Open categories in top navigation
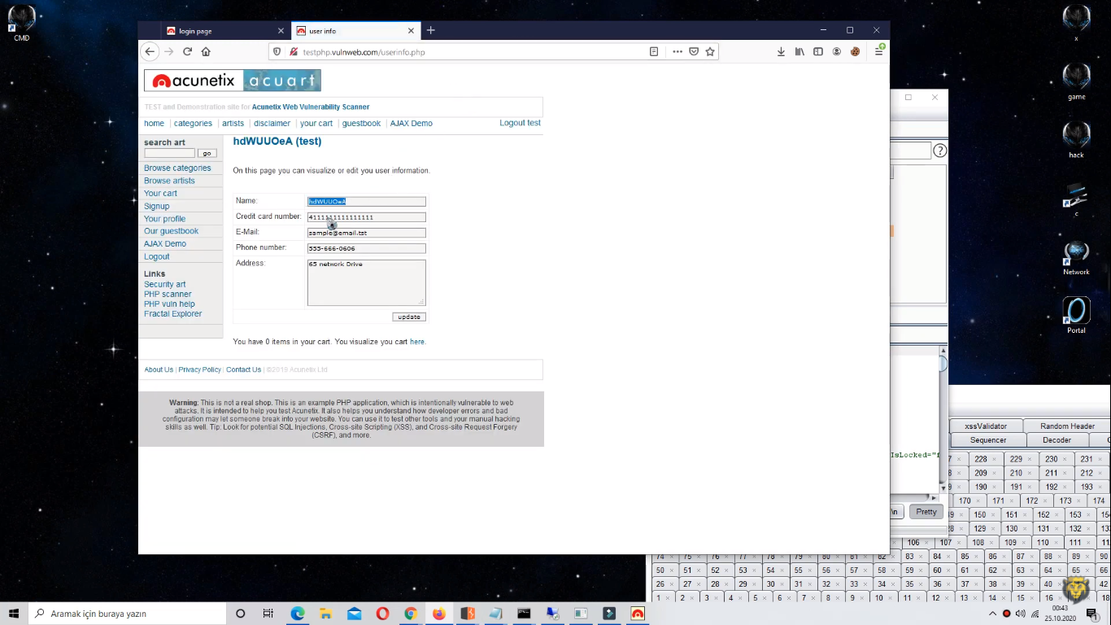The height and width of the screenshot is (625, 1111). pos(193,123)
